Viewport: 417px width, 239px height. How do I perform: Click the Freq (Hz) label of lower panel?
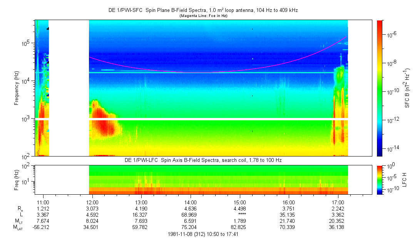click(17, 180)
